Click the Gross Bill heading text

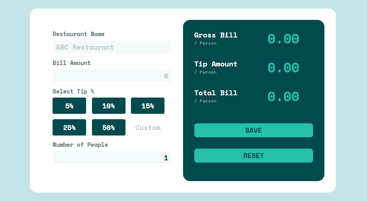216,35
